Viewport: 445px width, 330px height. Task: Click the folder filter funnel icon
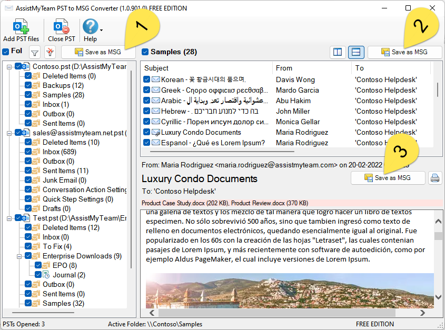(35, 53)
